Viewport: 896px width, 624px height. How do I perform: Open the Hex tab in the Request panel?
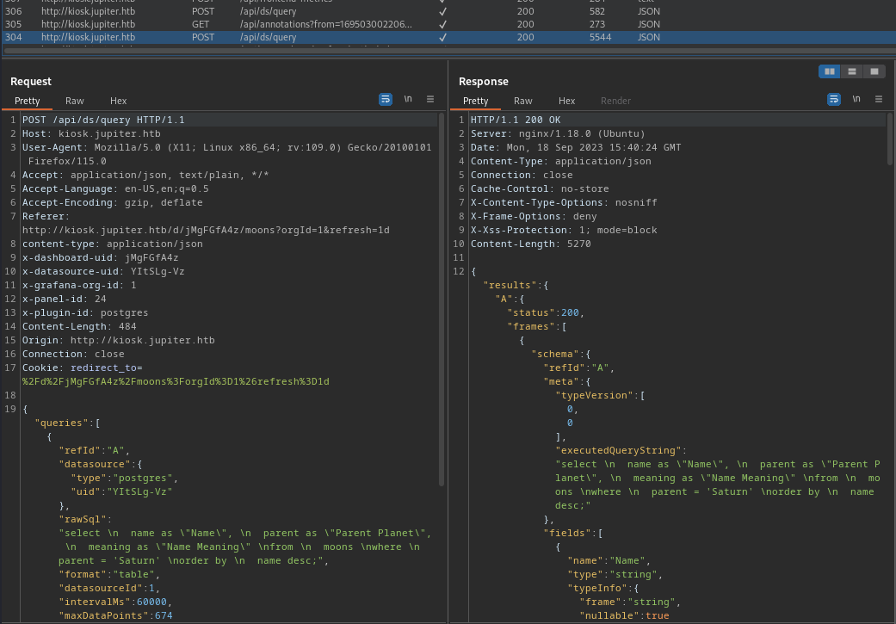pos(119,101)
